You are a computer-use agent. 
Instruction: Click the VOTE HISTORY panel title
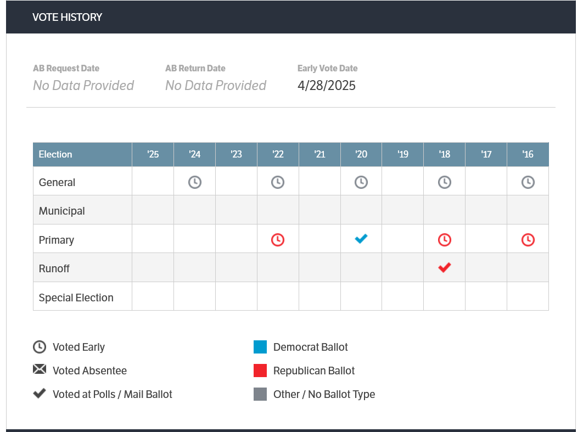point(67,17)
